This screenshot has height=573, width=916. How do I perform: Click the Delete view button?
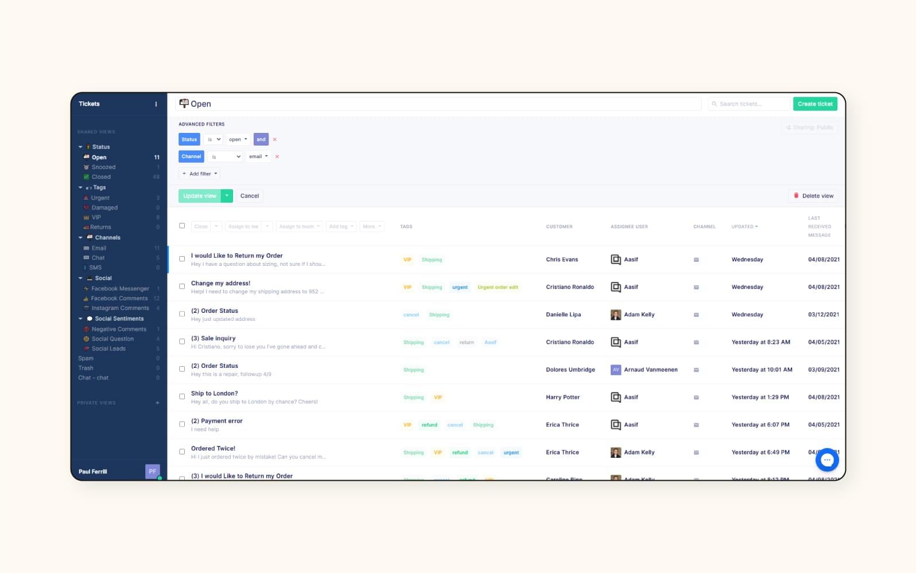(813, 196)
